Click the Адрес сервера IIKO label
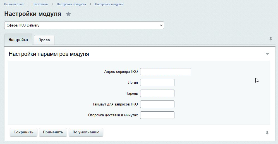 click(121, 72)
